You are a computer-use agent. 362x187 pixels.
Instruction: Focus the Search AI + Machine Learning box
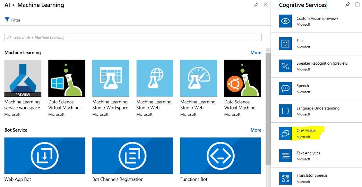[133, 37]
